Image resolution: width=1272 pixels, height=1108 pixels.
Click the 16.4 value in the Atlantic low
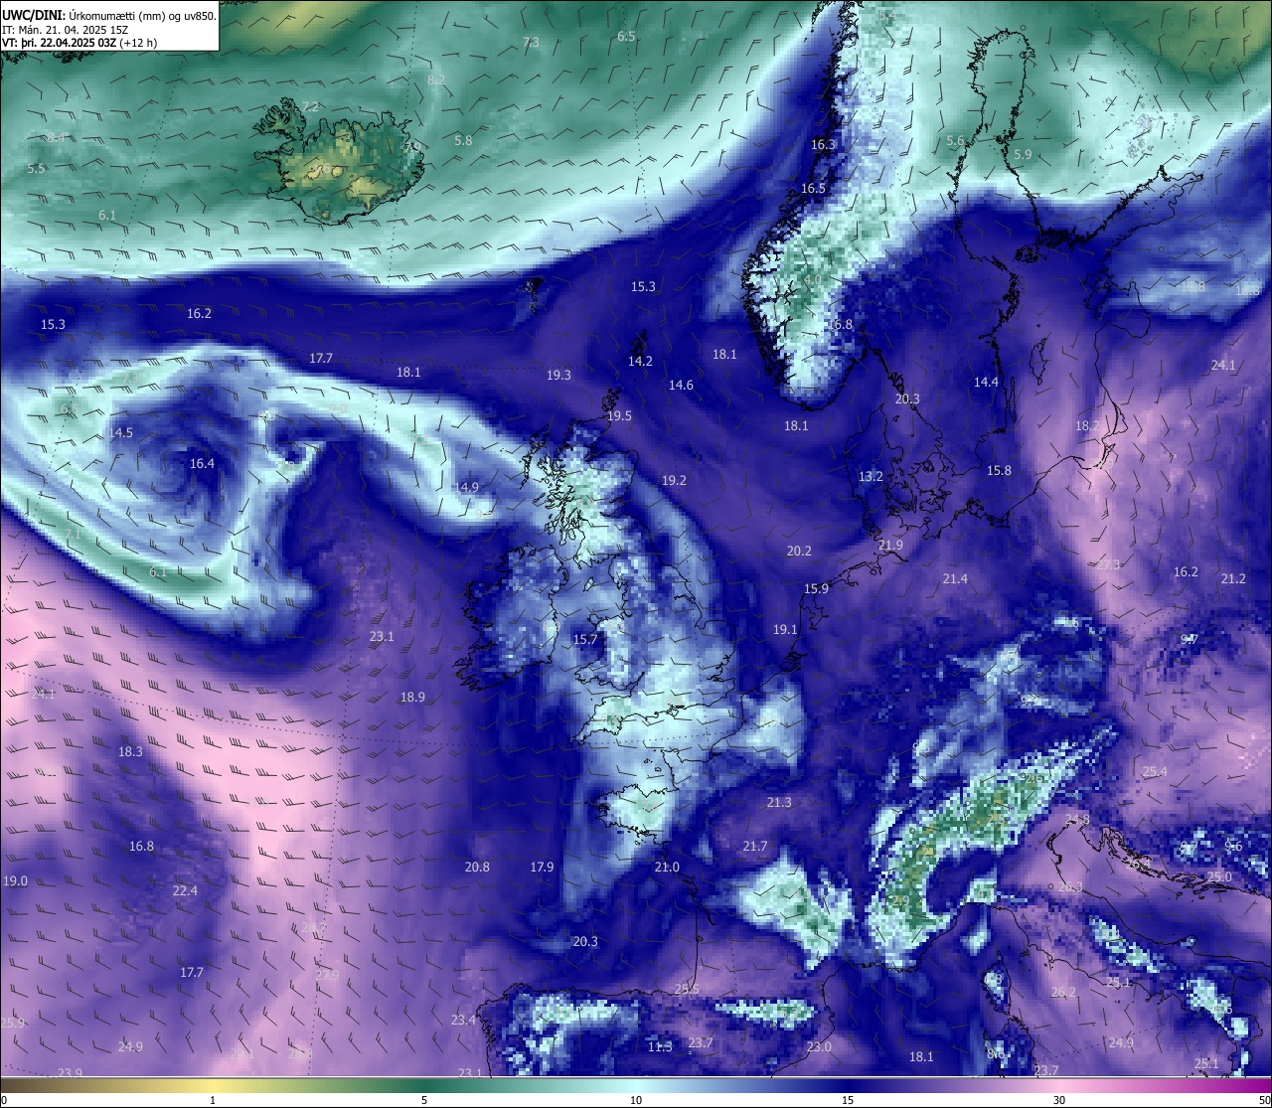pyautogui.click(x=202, y=463)
